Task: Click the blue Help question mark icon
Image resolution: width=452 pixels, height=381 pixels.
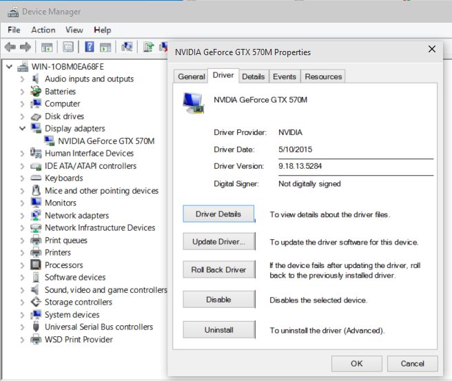Action: point(90,47)
